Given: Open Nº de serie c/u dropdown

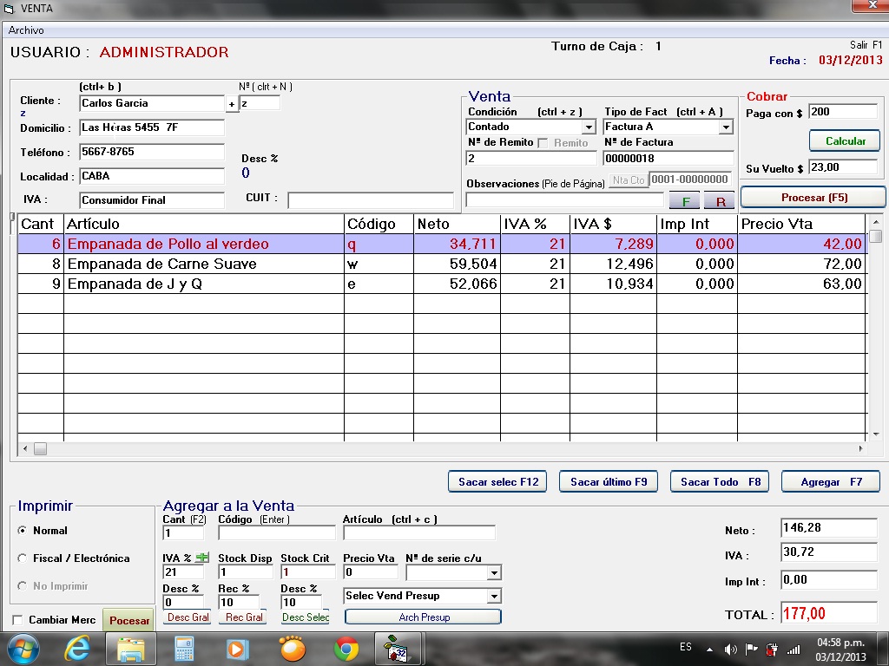Looking at the screenshot, I should click(494, 573).
